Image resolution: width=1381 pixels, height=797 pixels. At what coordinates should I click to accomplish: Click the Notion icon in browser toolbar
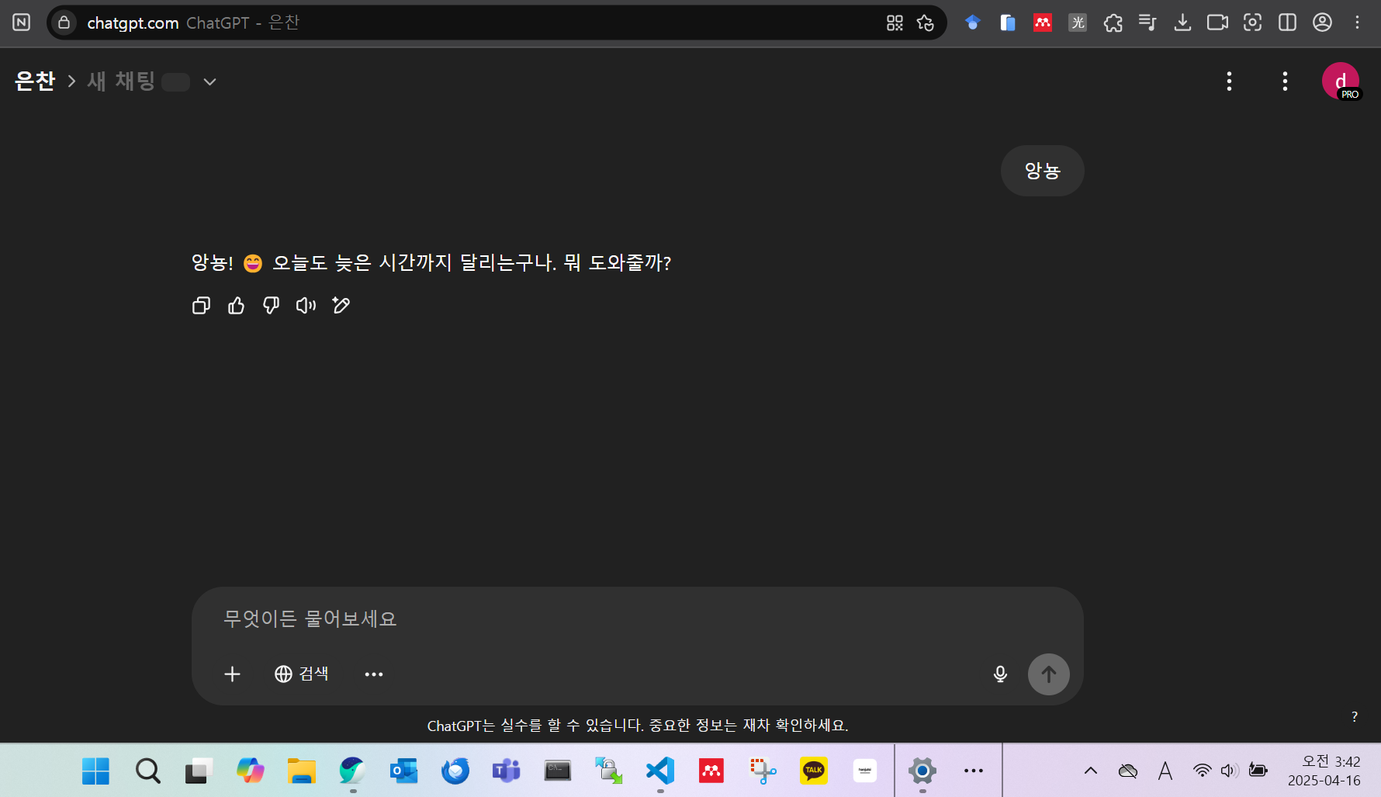coord(22,23)
